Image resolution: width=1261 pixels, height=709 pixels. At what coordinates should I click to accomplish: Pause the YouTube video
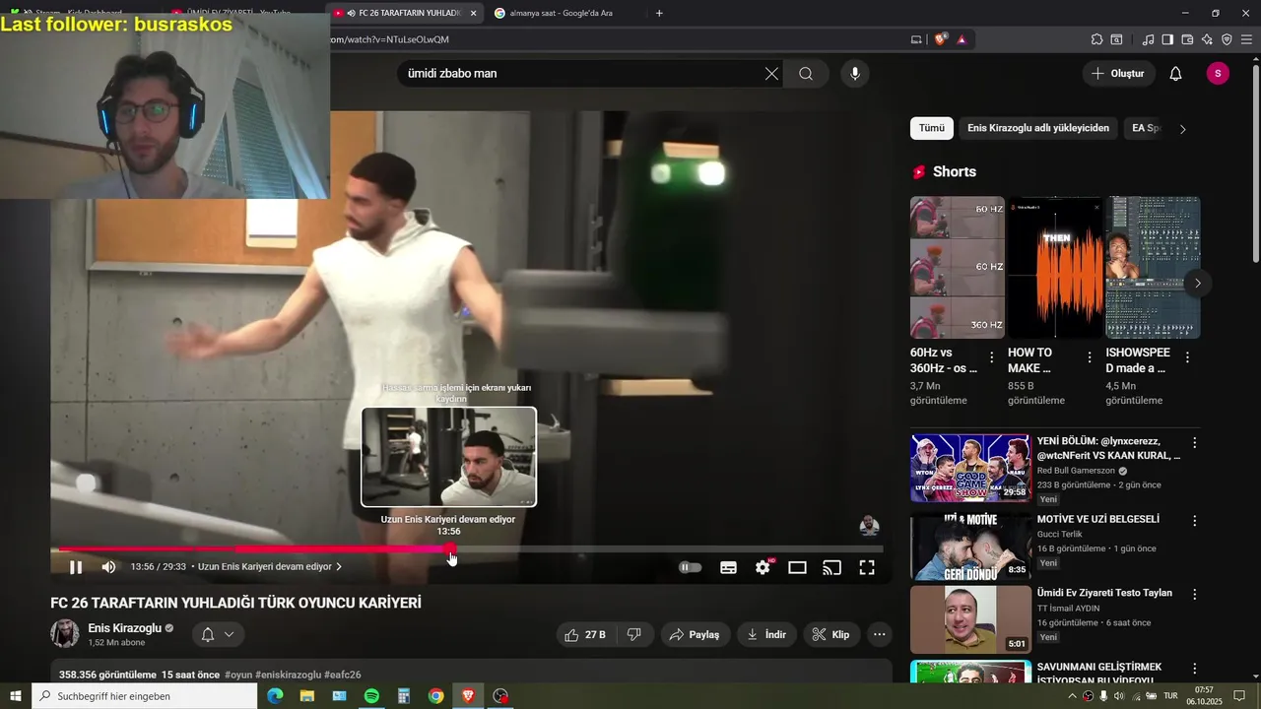76,567
